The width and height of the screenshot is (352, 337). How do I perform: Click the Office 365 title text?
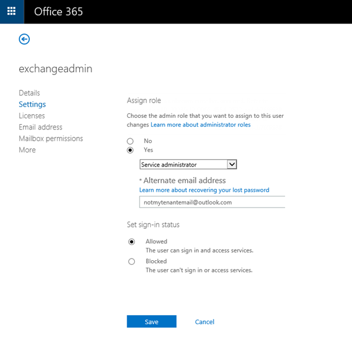point(58,12)
